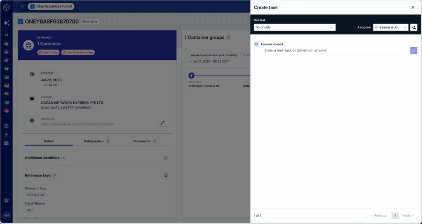The image size is (422, 224).
Task: Open the Assignee Evamarie Jo... dropdown
Action: pyautogui.click(x=391, y=27)
